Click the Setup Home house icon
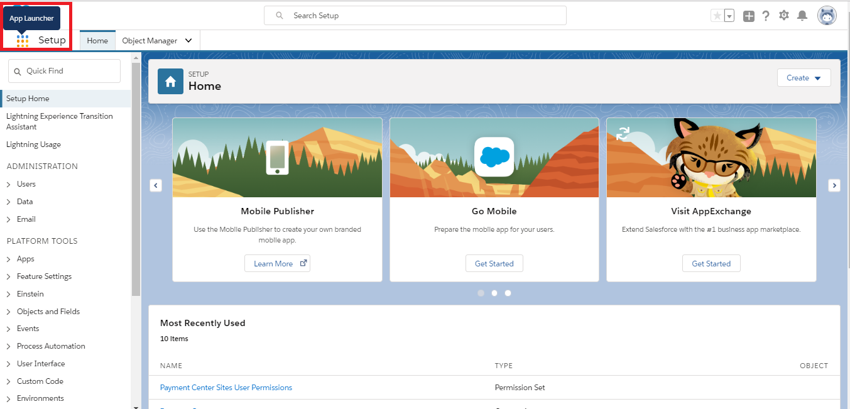Screen dimensions: 850x409 [170, 82]
